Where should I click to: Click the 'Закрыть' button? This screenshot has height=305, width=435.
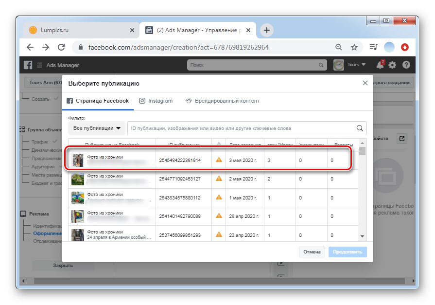click(x=63, y=266)
